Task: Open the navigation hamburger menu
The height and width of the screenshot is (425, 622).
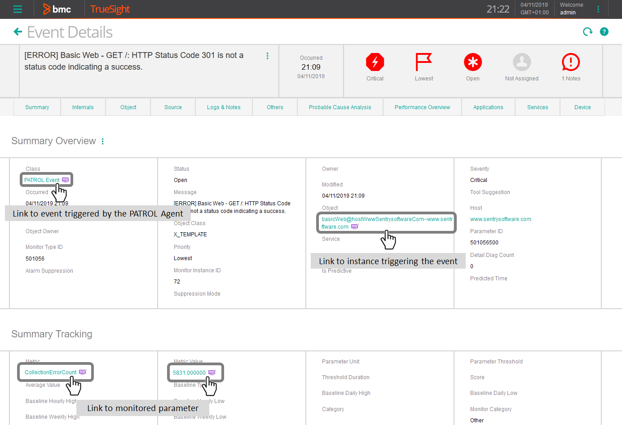Action: 18,9
